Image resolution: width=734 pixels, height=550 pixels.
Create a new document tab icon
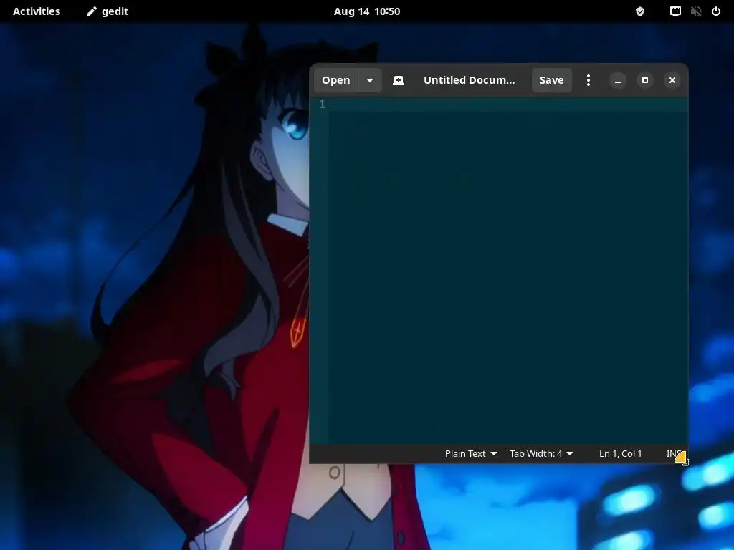pyautogui.click(x=399, y=80)
